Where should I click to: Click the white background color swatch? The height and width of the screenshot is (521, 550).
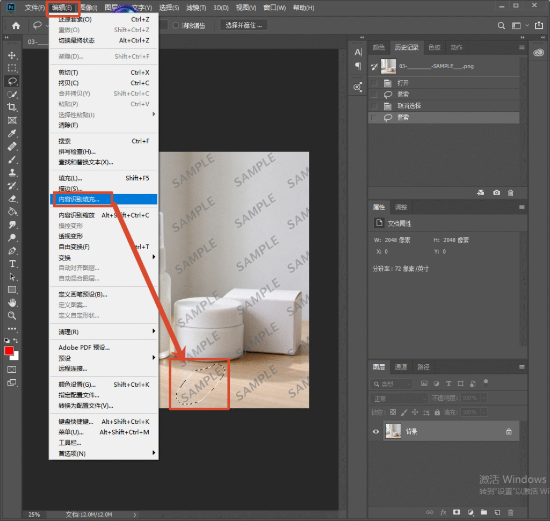(x=16, y=358)
